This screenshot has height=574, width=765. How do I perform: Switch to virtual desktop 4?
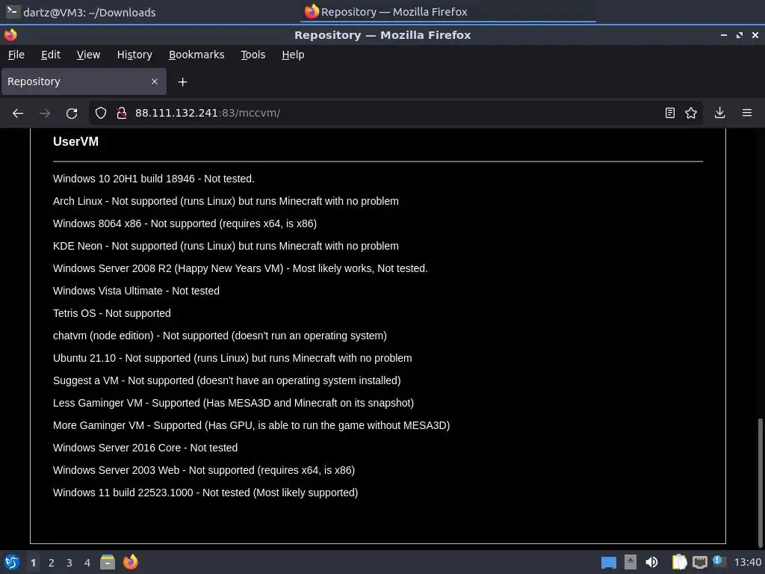tap(87, 563)
